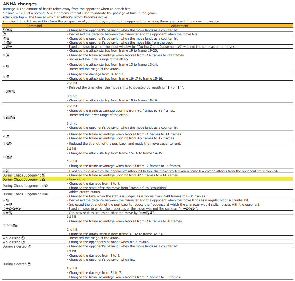295x281 pixels.
Task: Click the up arrow symbol in the sidestep delay note
Action: [168, 87]
